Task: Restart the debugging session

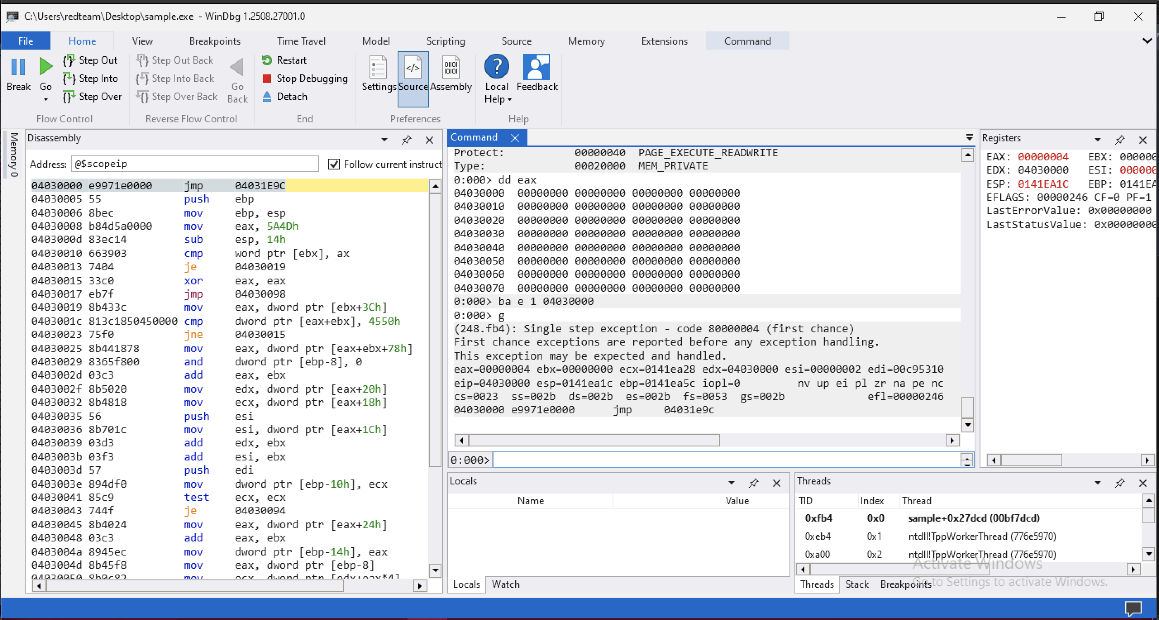Action: 284,60
